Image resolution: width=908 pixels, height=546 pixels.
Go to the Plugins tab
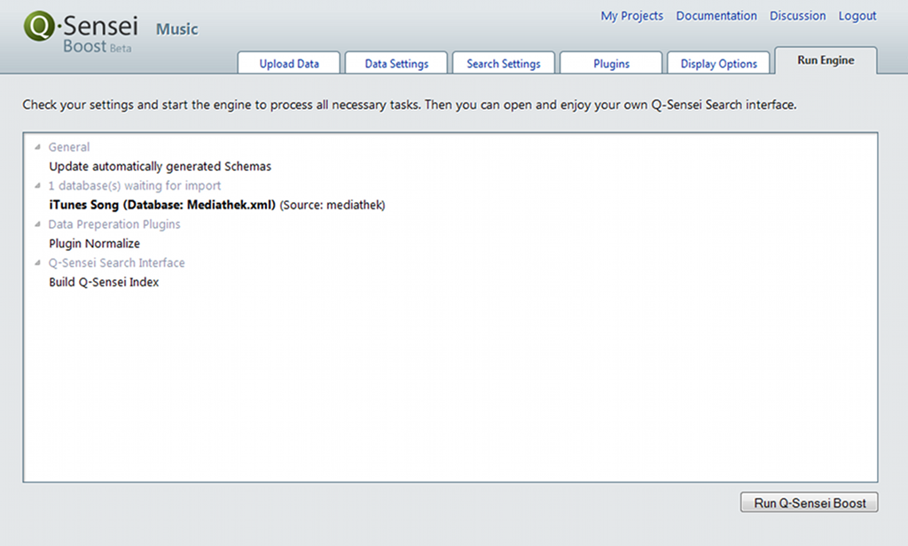click(x=611, y=63)
